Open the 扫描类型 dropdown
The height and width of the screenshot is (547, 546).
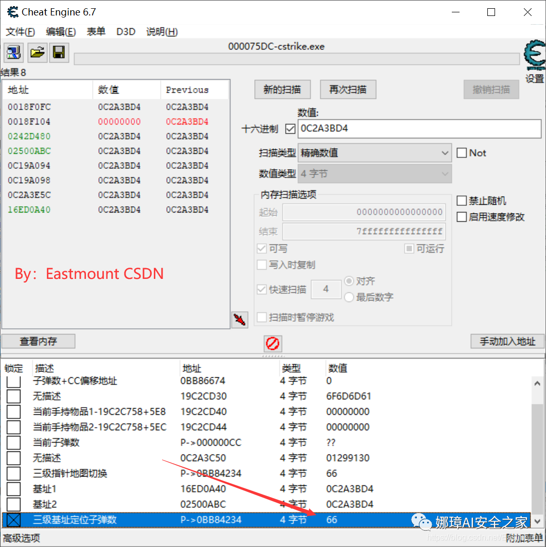375,153
